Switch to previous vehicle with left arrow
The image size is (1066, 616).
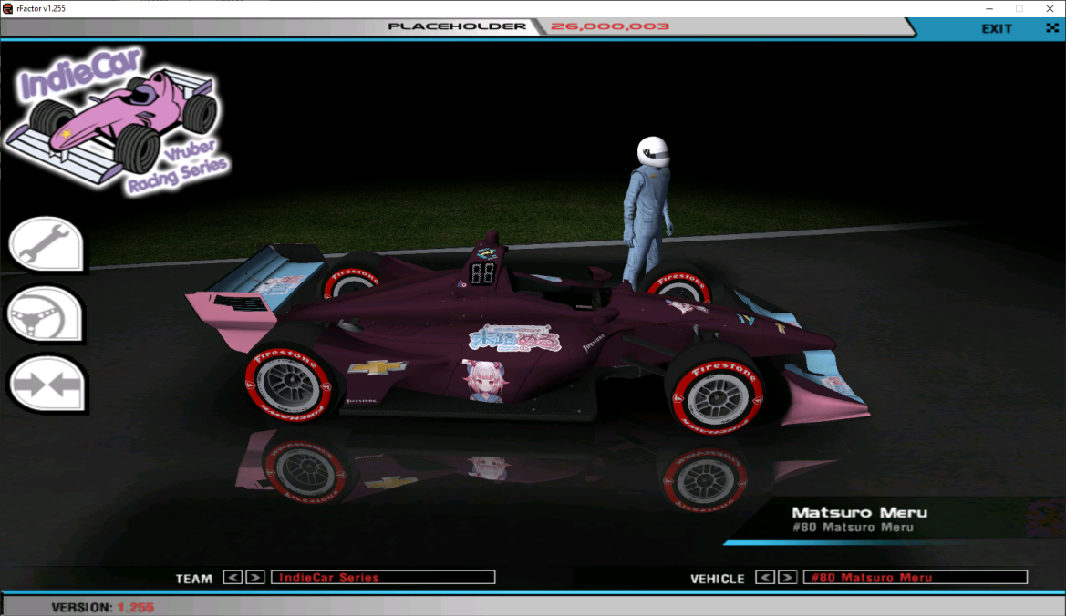(766, 578)
